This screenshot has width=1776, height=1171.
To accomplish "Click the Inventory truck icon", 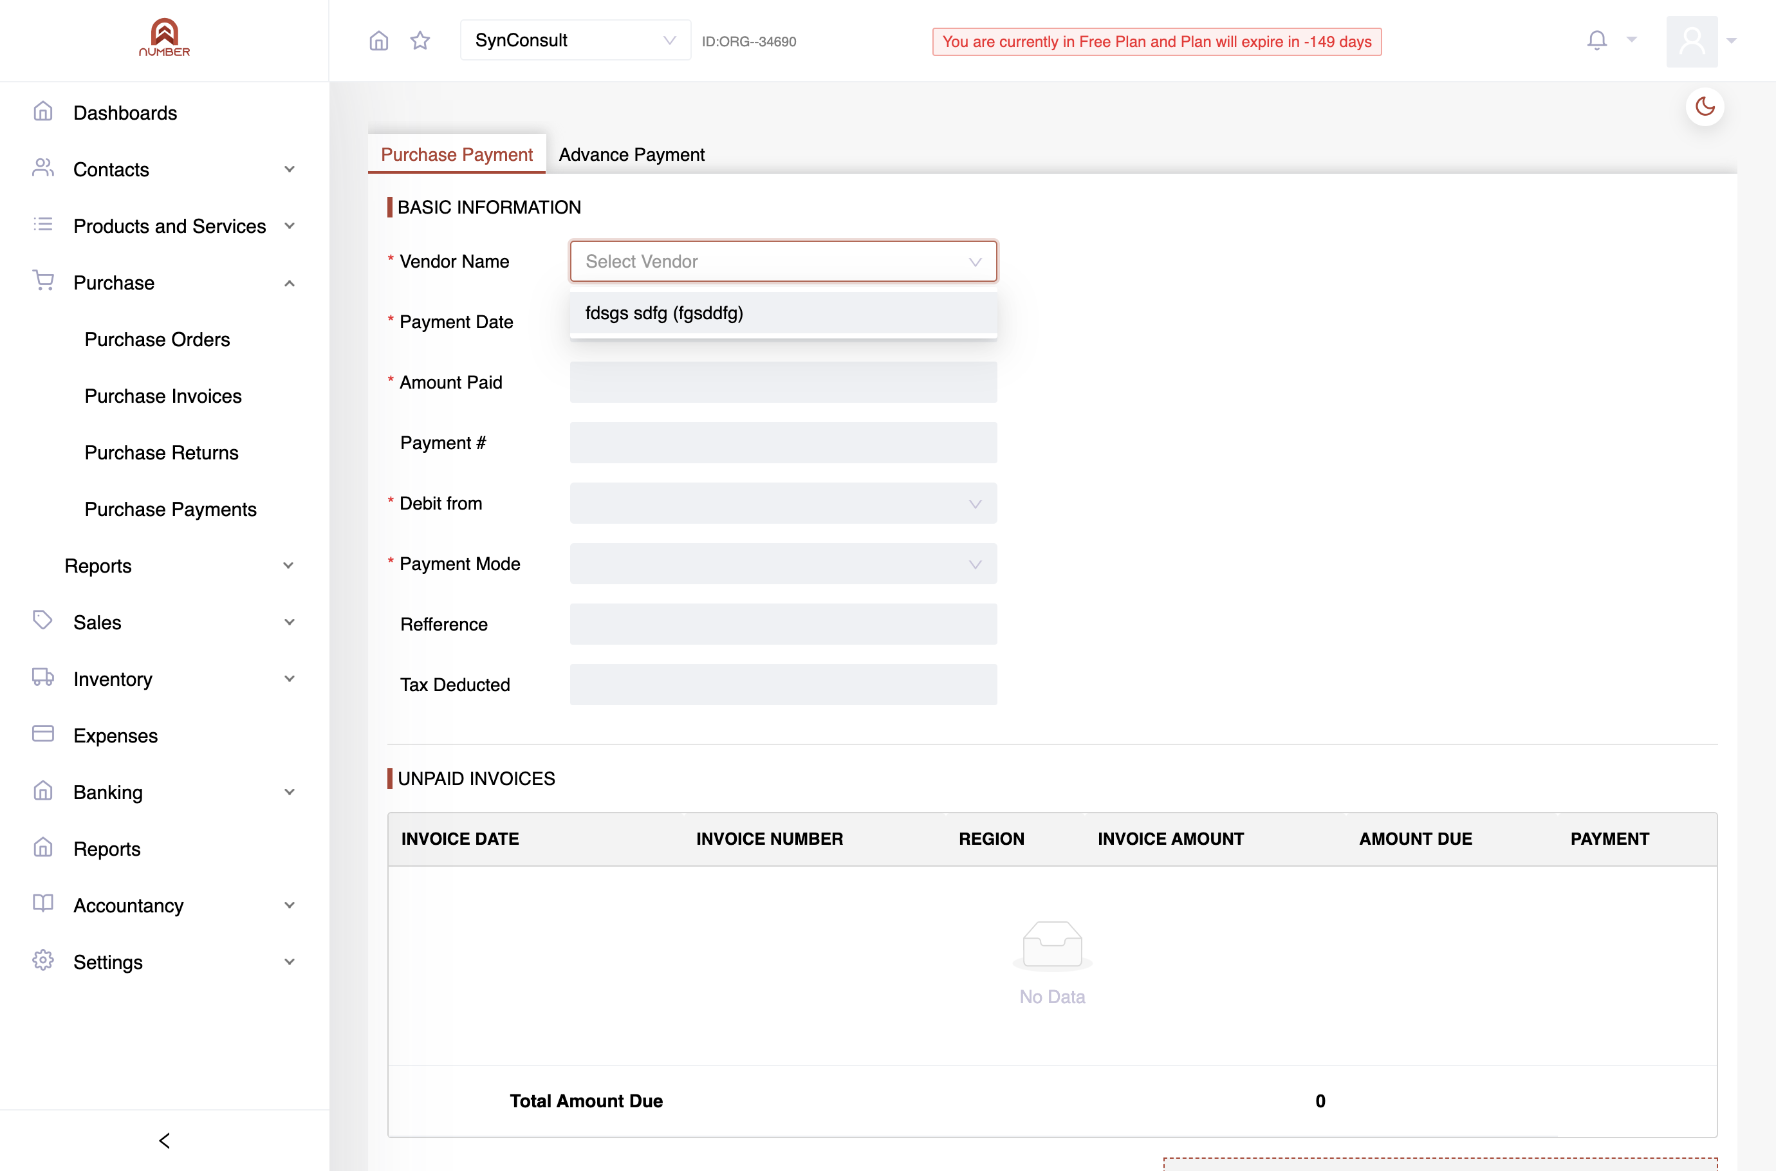I will coord(43,678).
